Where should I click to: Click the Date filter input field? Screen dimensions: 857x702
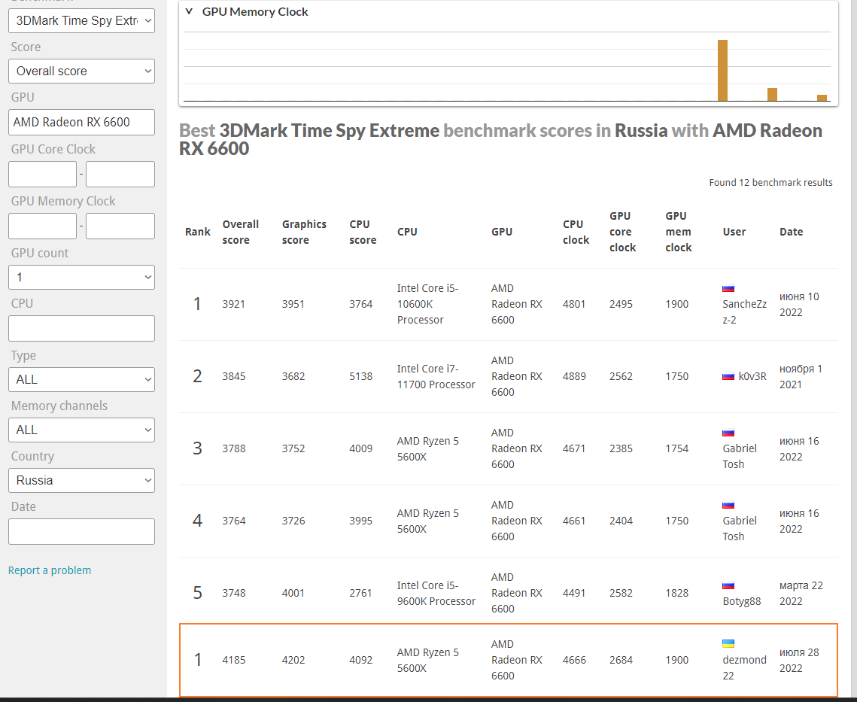tap(81, 532)
